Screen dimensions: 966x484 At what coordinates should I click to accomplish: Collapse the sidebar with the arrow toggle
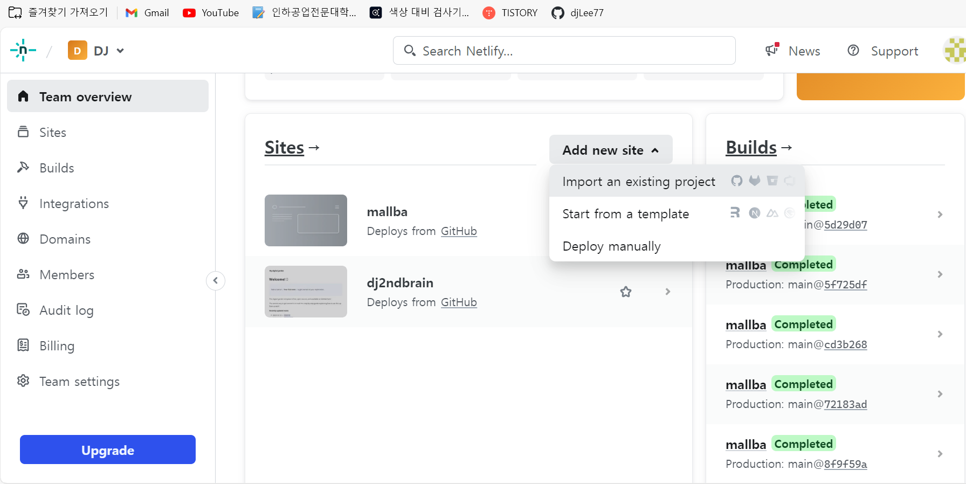pos(216,280)
